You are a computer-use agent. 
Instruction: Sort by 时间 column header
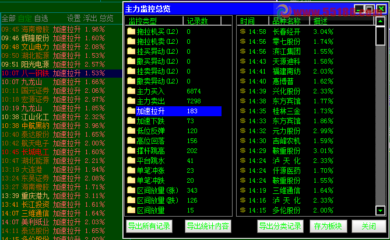pyautogui.click(x=252, y=21)
